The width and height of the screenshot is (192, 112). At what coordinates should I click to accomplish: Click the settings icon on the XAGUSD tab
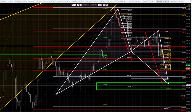[x=153, y=1]
